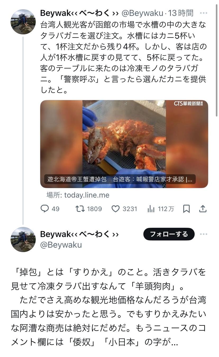Open the top Beywaku profile avatar
219x357 pixels.
(23, 22)
